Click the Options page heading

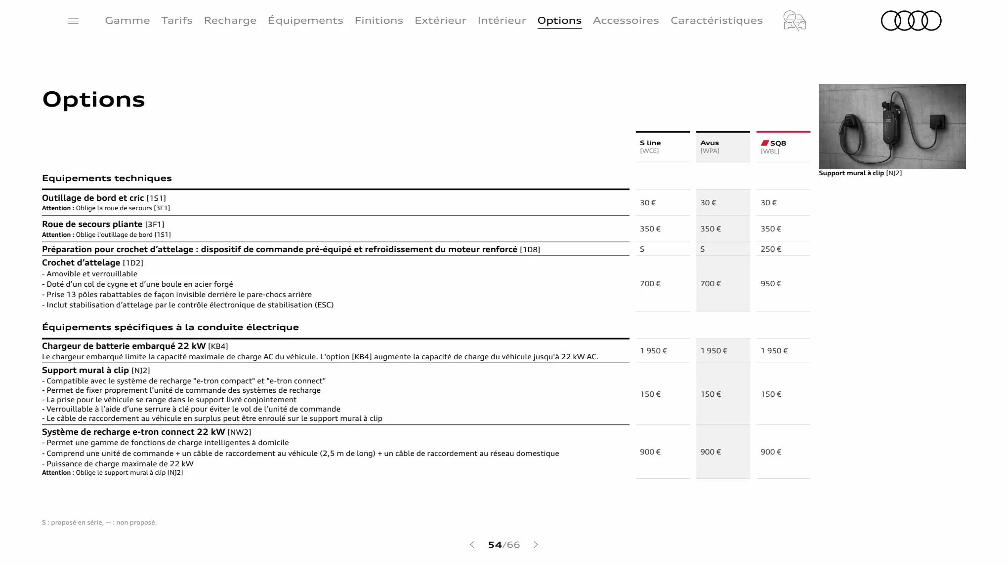coord(94,100)
